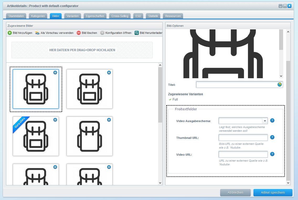Open gear icon on bottom-right partial image
This screenshot has width=298, height=200.
pyautogui.click(x=109, y=167)
